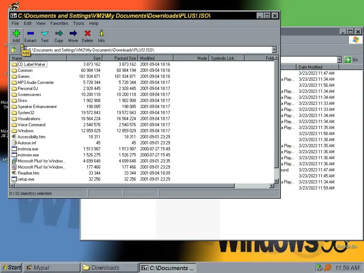Click the vertical scrollbar up arrow
This screenshot has width=364, height=273.
tap(276, 58)
